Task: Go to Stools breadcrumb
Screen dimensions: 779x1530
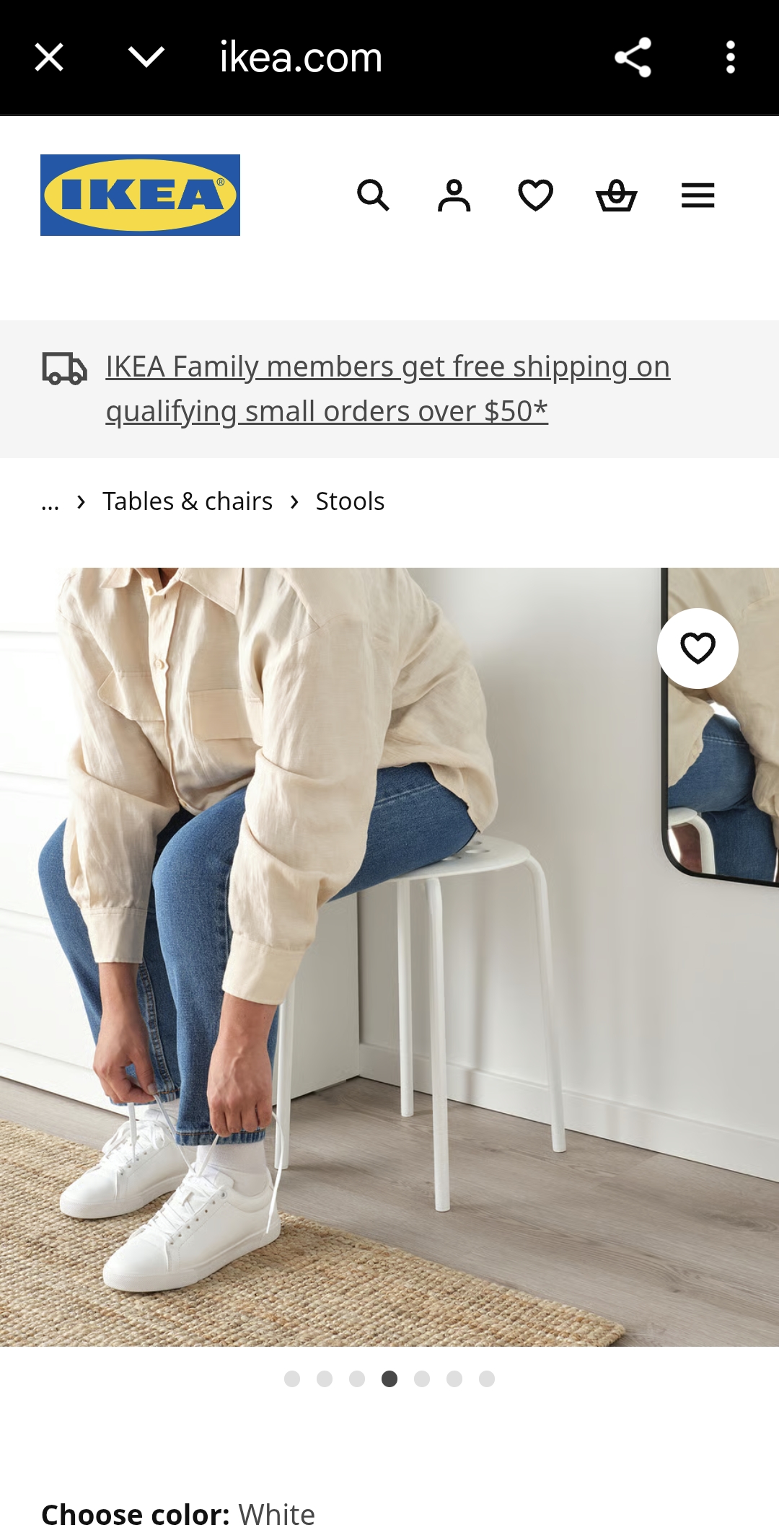Action: click(350, 501)
